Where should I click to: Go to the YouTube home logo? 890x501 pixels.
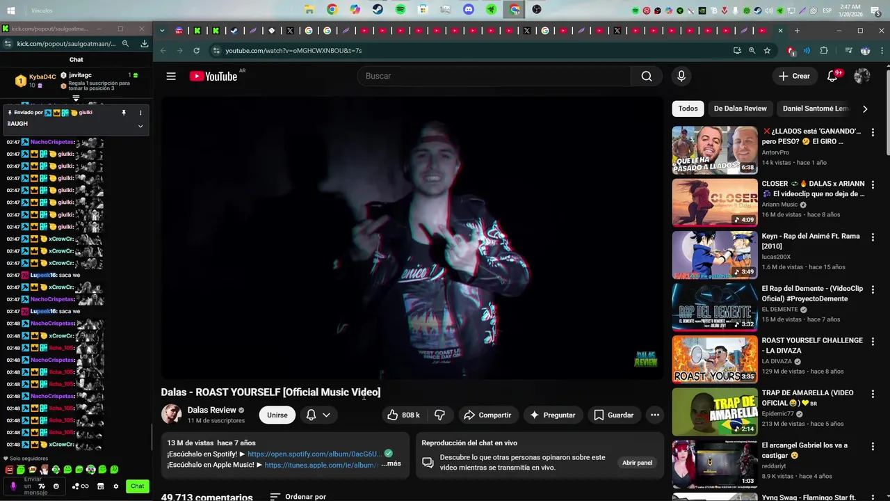pos(213,76)
